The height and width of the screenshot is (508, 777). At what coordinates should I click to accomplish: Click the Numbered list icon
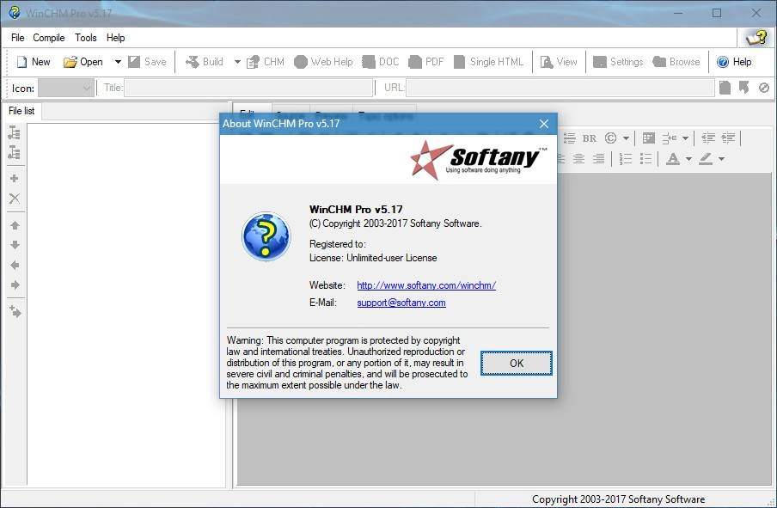click(626, 159)
